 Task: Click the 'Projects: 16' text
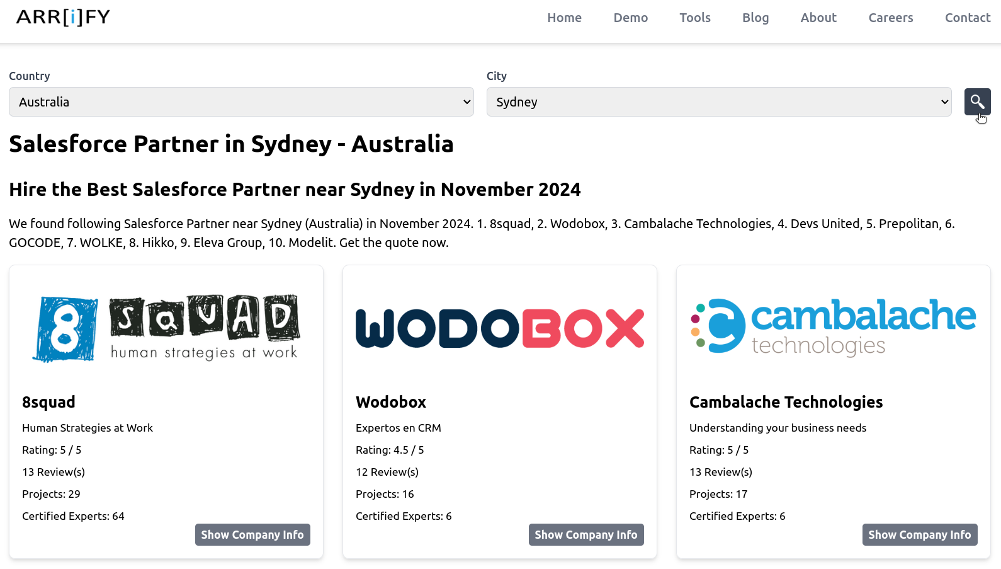(385, 494)
